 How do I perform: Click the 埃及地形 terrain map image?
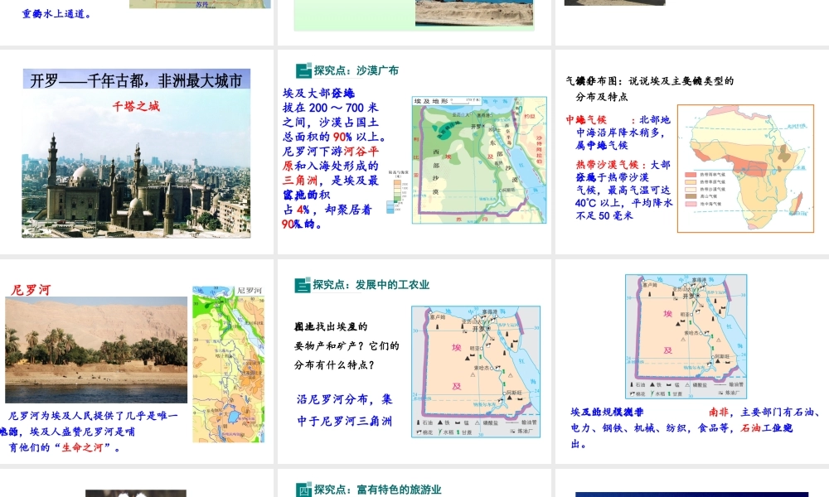click(479, 160)
